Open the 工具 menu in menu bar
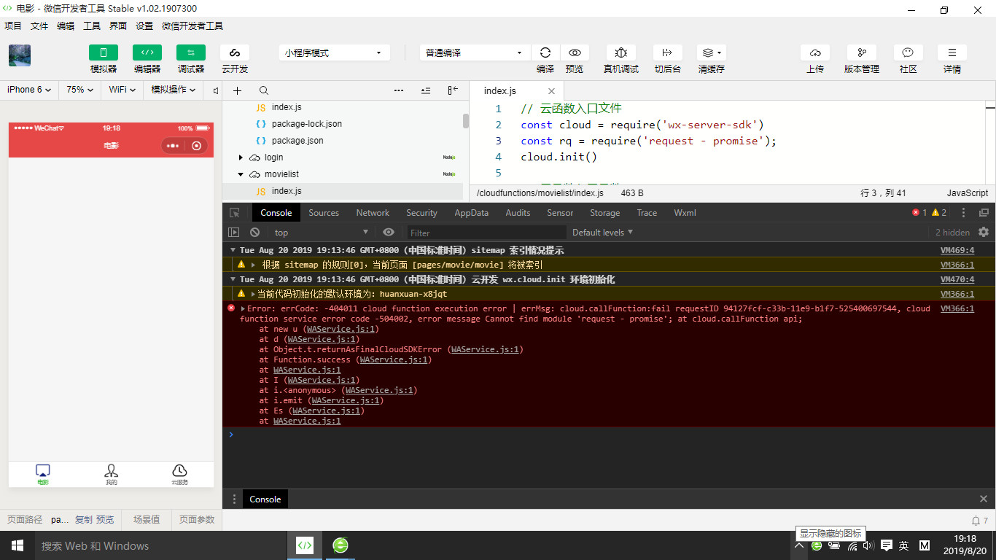Viewport: 996px width, 560px height. tap(92, 26)
